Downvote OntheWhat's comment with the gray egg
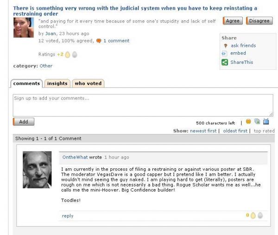Screen dimensions: 278x235 (x=260, y=216)
